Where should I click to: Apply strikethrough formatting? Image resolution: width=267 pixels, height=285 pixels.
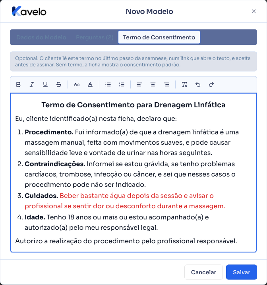pyautogui.click(x=59, y=85)
